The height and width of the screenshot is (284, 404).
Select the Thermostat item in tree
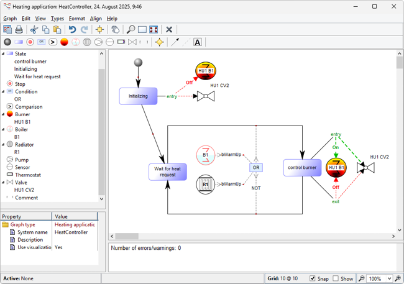click(28, 175)
